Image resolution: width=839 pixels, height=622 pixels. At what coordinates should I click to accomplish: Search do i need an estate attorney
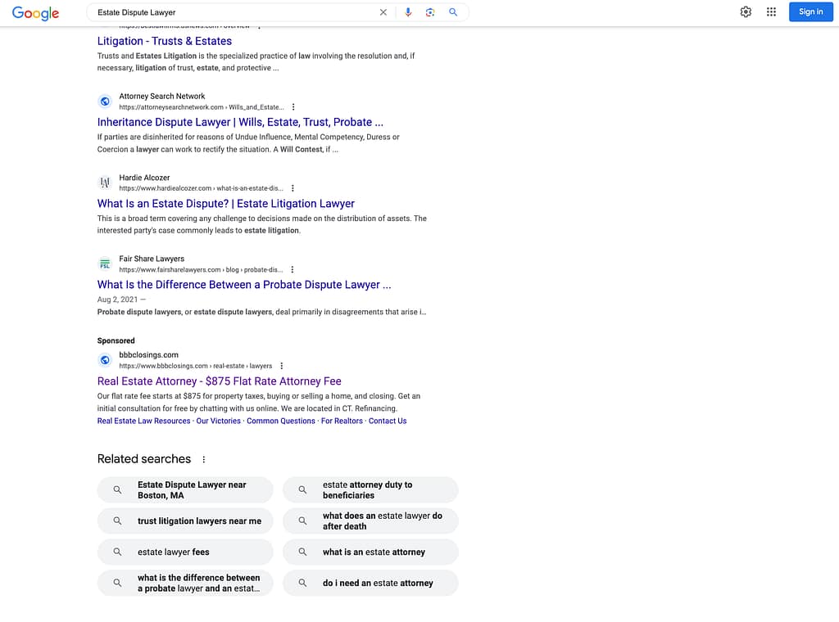pos(370,583)
